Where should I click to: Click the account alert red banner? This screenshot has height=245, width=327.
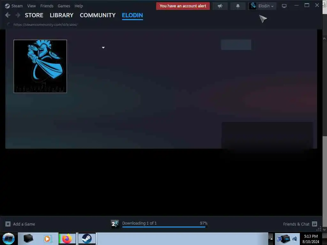tap(183, 6)
